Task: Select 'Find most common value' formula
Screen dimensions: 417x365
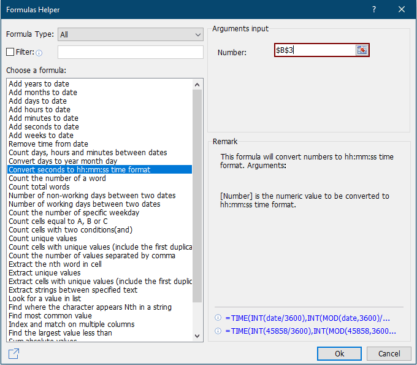Action: 50,316
